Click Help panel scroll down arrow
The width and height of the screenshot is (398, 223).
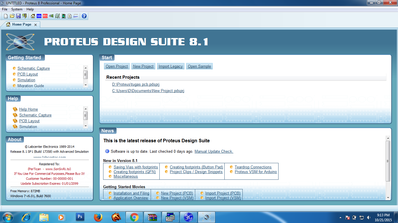click(86, 126)
